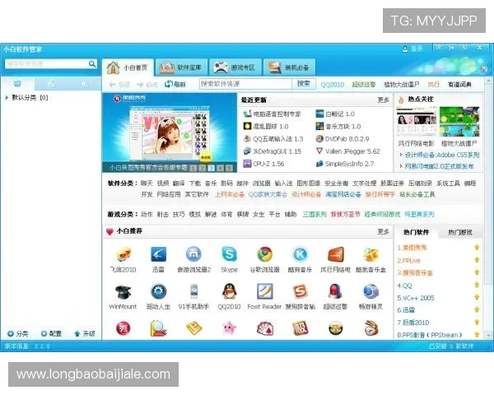Image resolution: width=494 pixels, height=395 pixels.
Task: Show banner slide 3
Action: [211, 168]
